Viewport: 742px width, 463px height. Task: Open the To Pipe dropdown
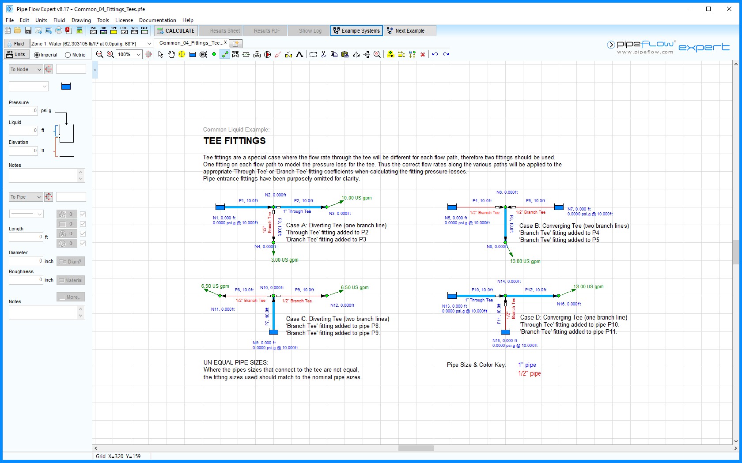coord(26,197)
